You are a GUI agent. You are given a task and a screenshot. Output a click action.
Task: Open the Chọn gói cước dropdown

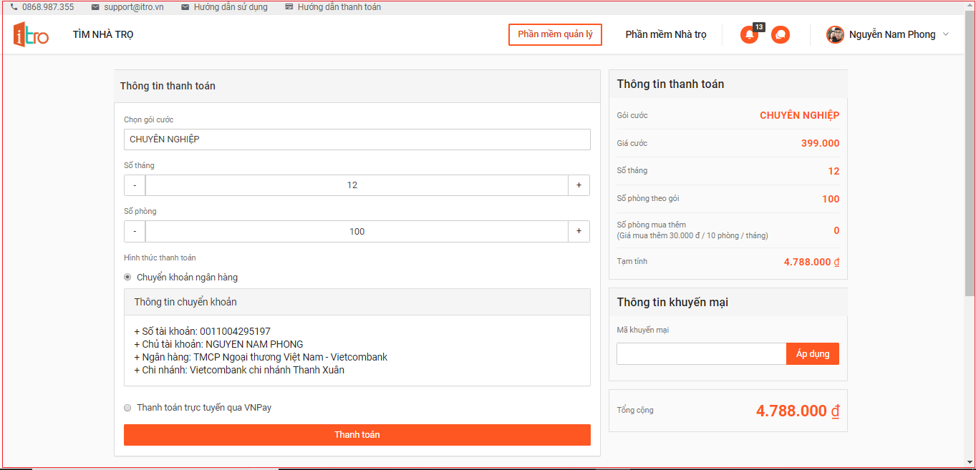coord(357,139)
